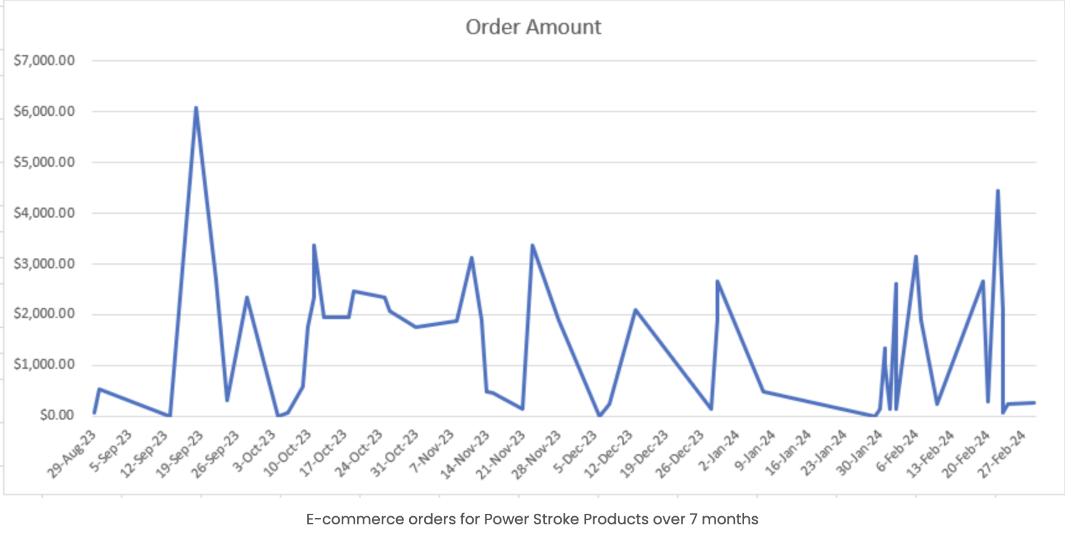This screenshot has width=1065, height=533.
Task: Click the $3,000.00 y-axis label
Action: 44,264
